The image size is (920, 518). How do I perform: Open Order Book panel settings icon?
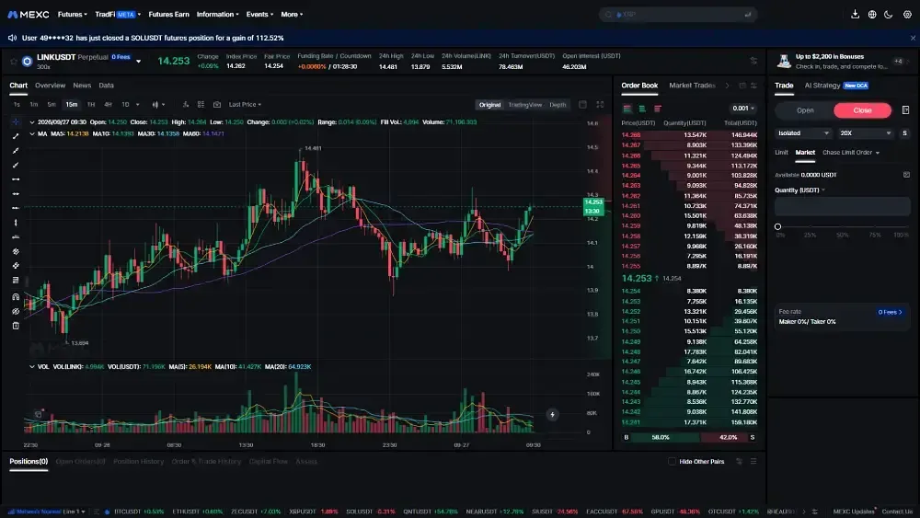754,86
